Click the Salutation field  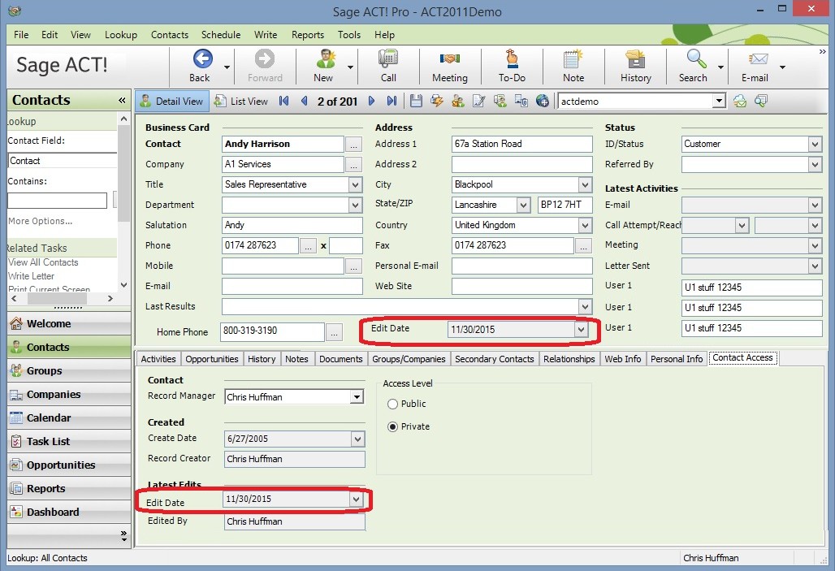292,225
